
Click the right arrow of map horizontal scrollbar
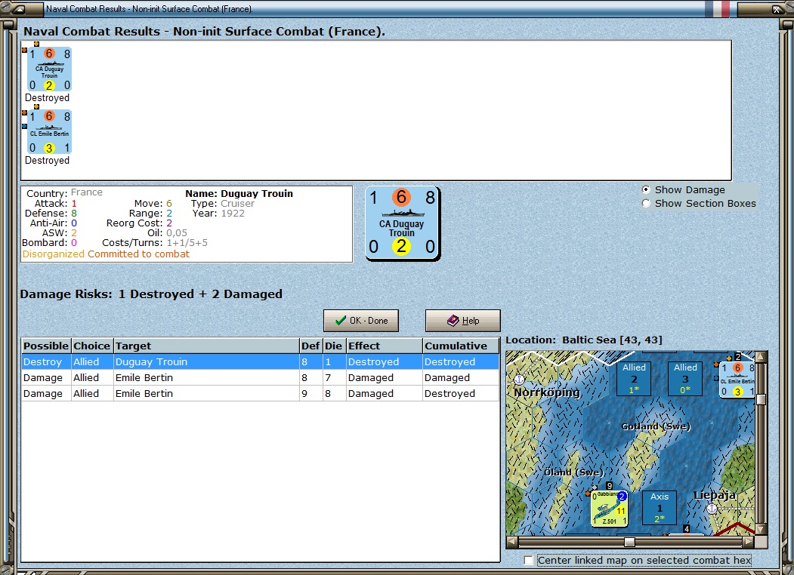749,542
